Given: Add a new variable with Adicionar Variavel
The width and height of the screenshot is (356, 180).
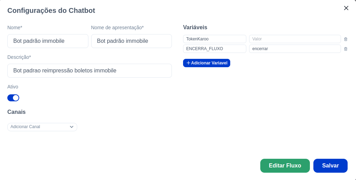Looking at the screenshot, I should (x=206, y=63).
